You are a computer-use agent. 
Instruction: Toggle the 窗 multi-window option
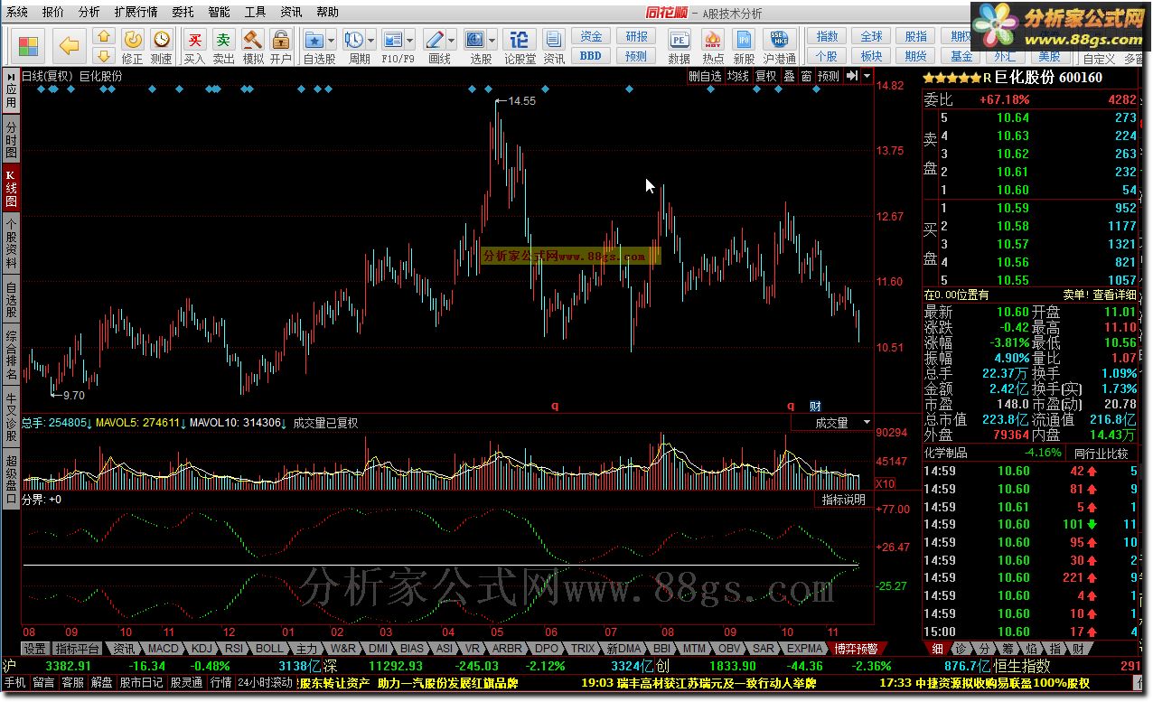[806, 77]
